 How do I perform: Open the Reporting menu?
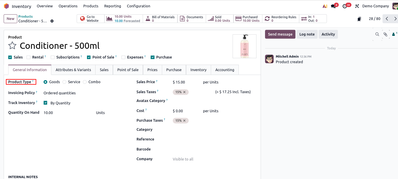[112, 6]
